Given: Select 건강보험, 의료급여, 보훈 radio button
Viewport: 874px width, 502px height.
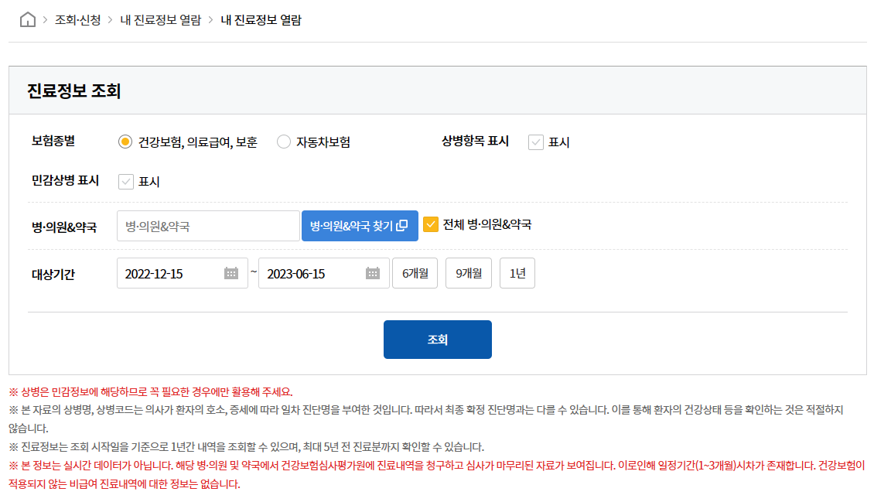Looking at the screenshot, I should coord(125,142).
